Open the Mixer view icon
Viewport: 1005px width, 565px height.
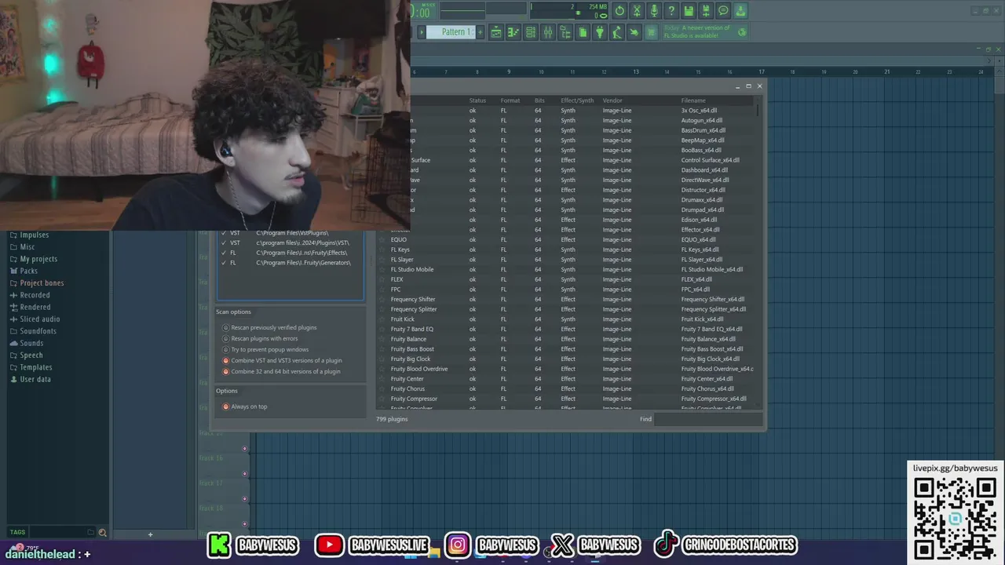tap(548, 32)
